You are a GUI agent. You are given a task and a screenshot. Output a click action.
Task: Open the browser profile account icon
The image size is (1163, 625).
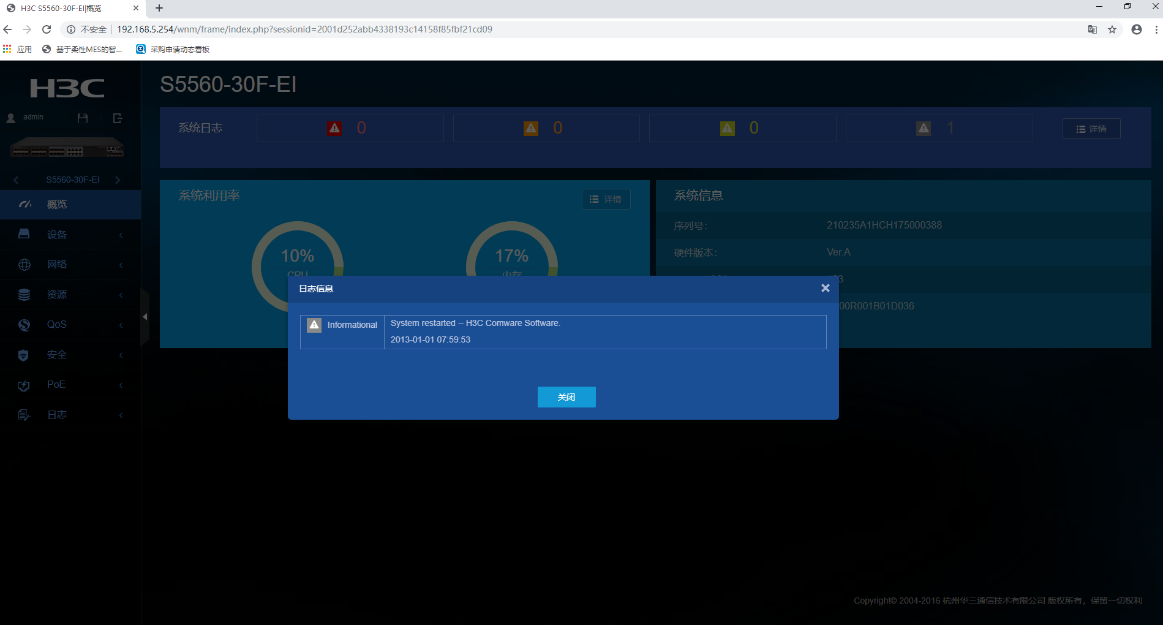tap(1137, 29)
